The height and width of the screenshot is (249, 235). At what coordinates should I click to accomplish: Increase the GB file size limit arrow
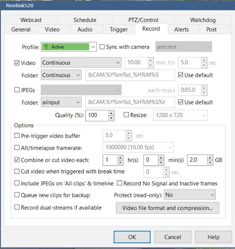210,158
